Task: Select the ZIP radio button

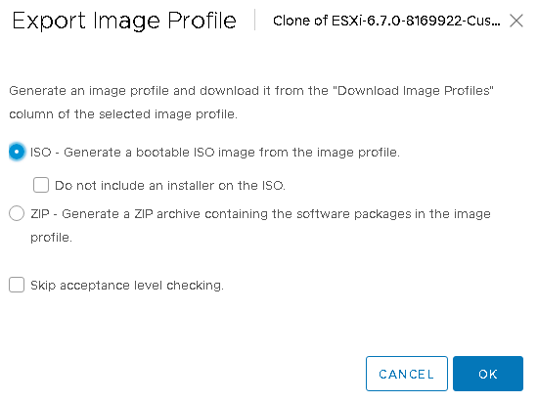Action: pyautogui.click(x=17, y=213)
